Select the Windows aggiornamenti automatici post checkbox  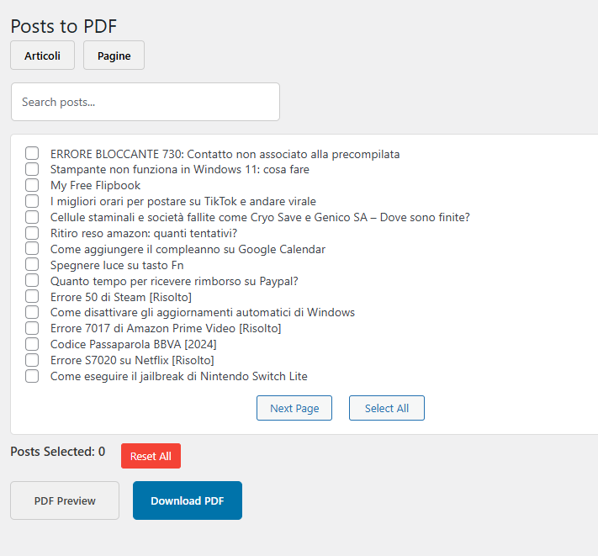32,312
